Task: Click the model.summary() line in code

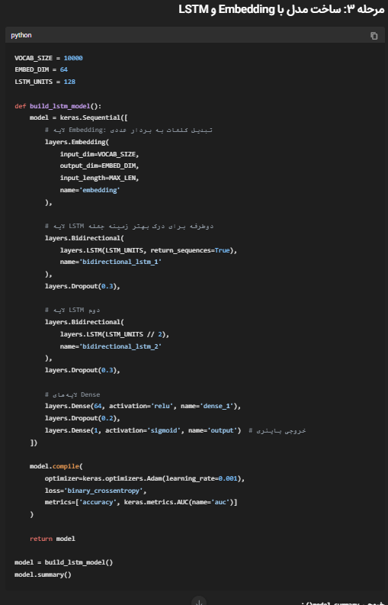Action: click(x=43, y=574)
